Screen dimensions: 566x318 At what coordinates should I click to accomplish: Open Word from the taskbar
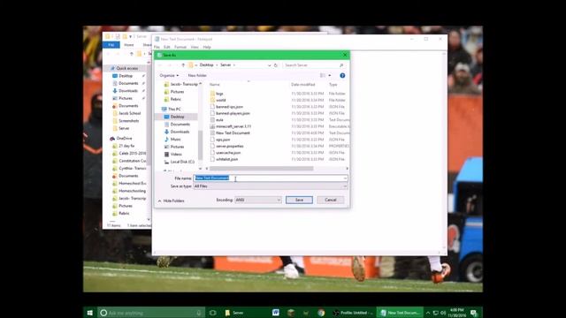point(275,313)
